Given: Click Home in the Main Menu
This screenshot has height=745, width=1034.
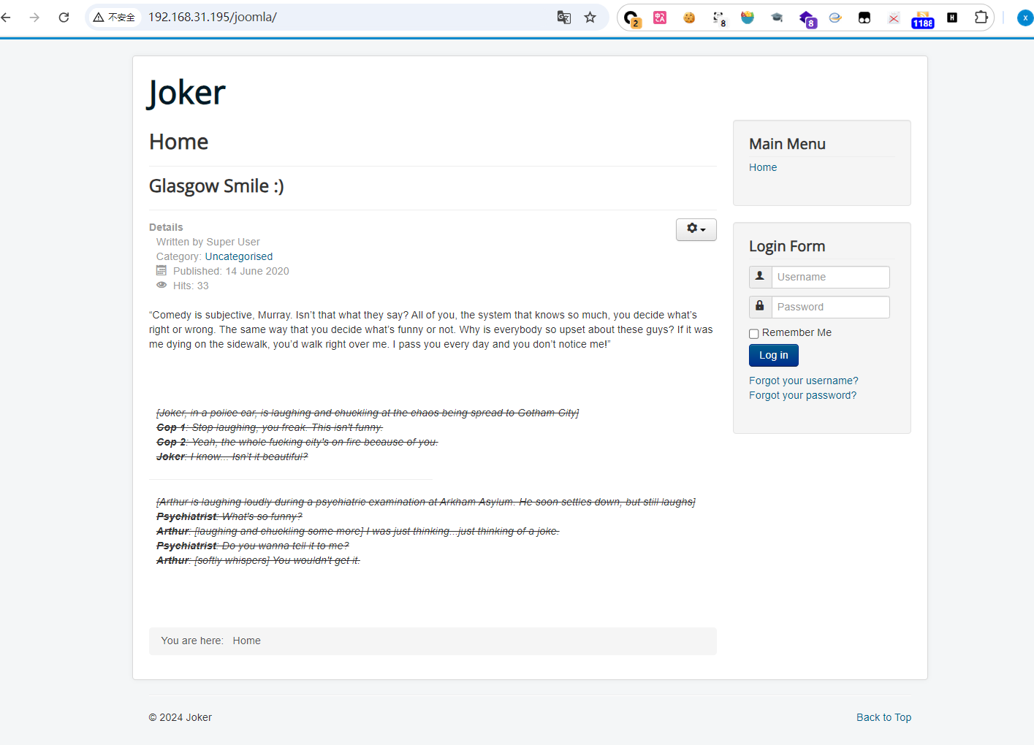Looking at the screenshot, I should tap(763, 167).
